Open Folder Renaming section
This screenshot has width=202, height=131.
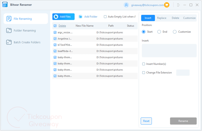click(26, 30)
